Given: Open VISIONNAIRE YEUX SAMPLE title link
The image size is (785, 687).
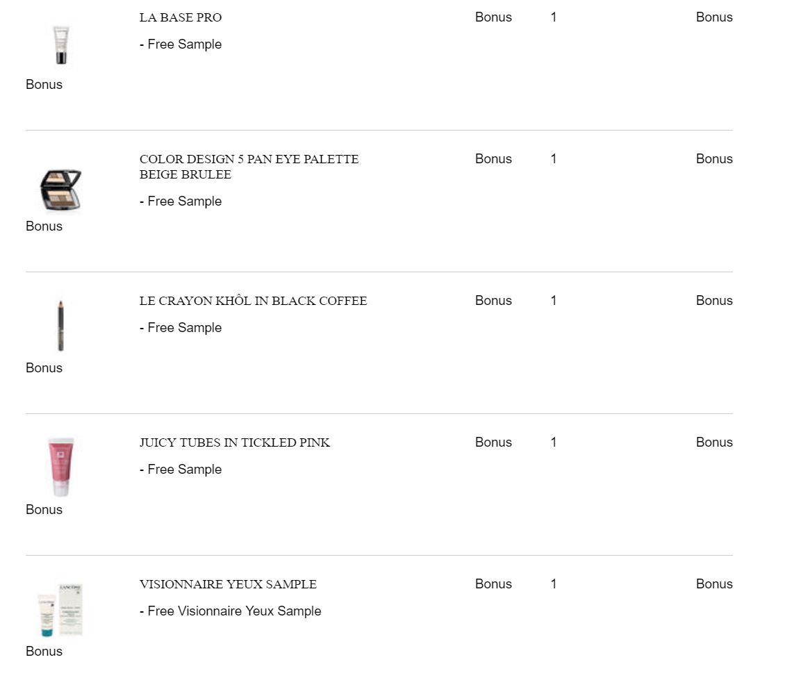Looking at the screenshot, I should [x=228, y=584].
